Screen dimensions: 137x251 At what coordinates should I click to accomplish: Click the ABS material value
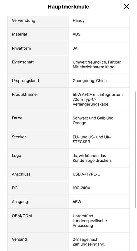[x=77, y=34]
